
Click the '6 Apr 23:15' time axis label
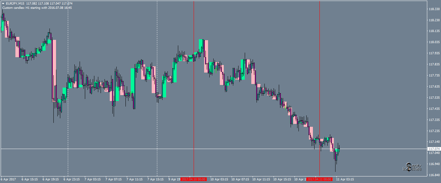tap(71, 179)
